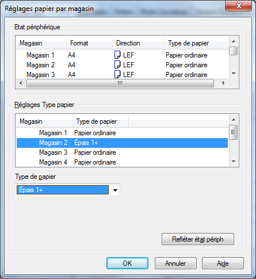
Task: Click the Réglages Type papier scrollbar thumb
Action: [234, 132]
